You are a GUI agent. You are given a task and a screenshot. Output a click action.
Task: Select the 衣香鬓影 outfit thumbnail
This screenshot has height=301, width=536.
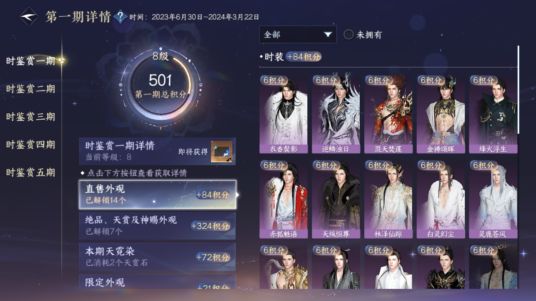[x=283, y=114]
